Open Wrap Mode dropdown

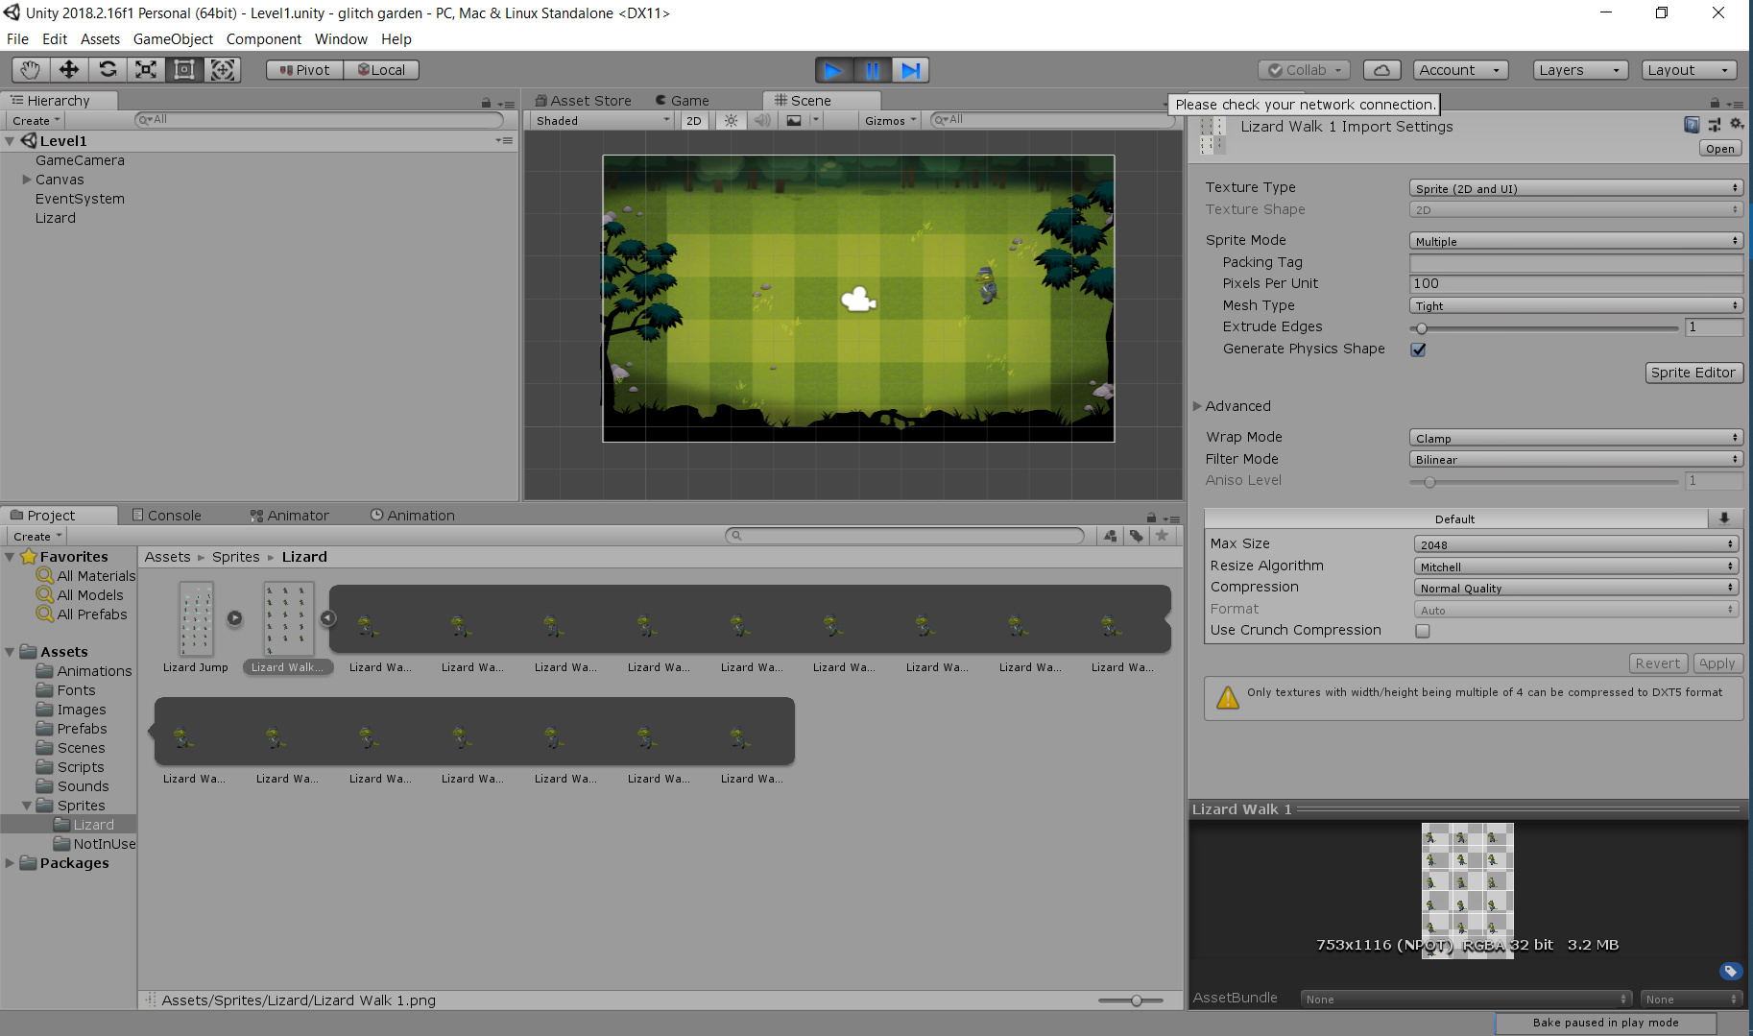click(1575, 438)
